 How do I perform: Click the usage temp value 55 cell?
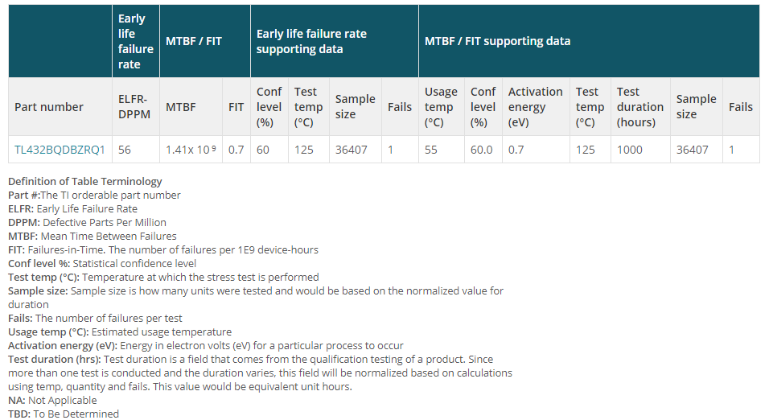point(442,150)
